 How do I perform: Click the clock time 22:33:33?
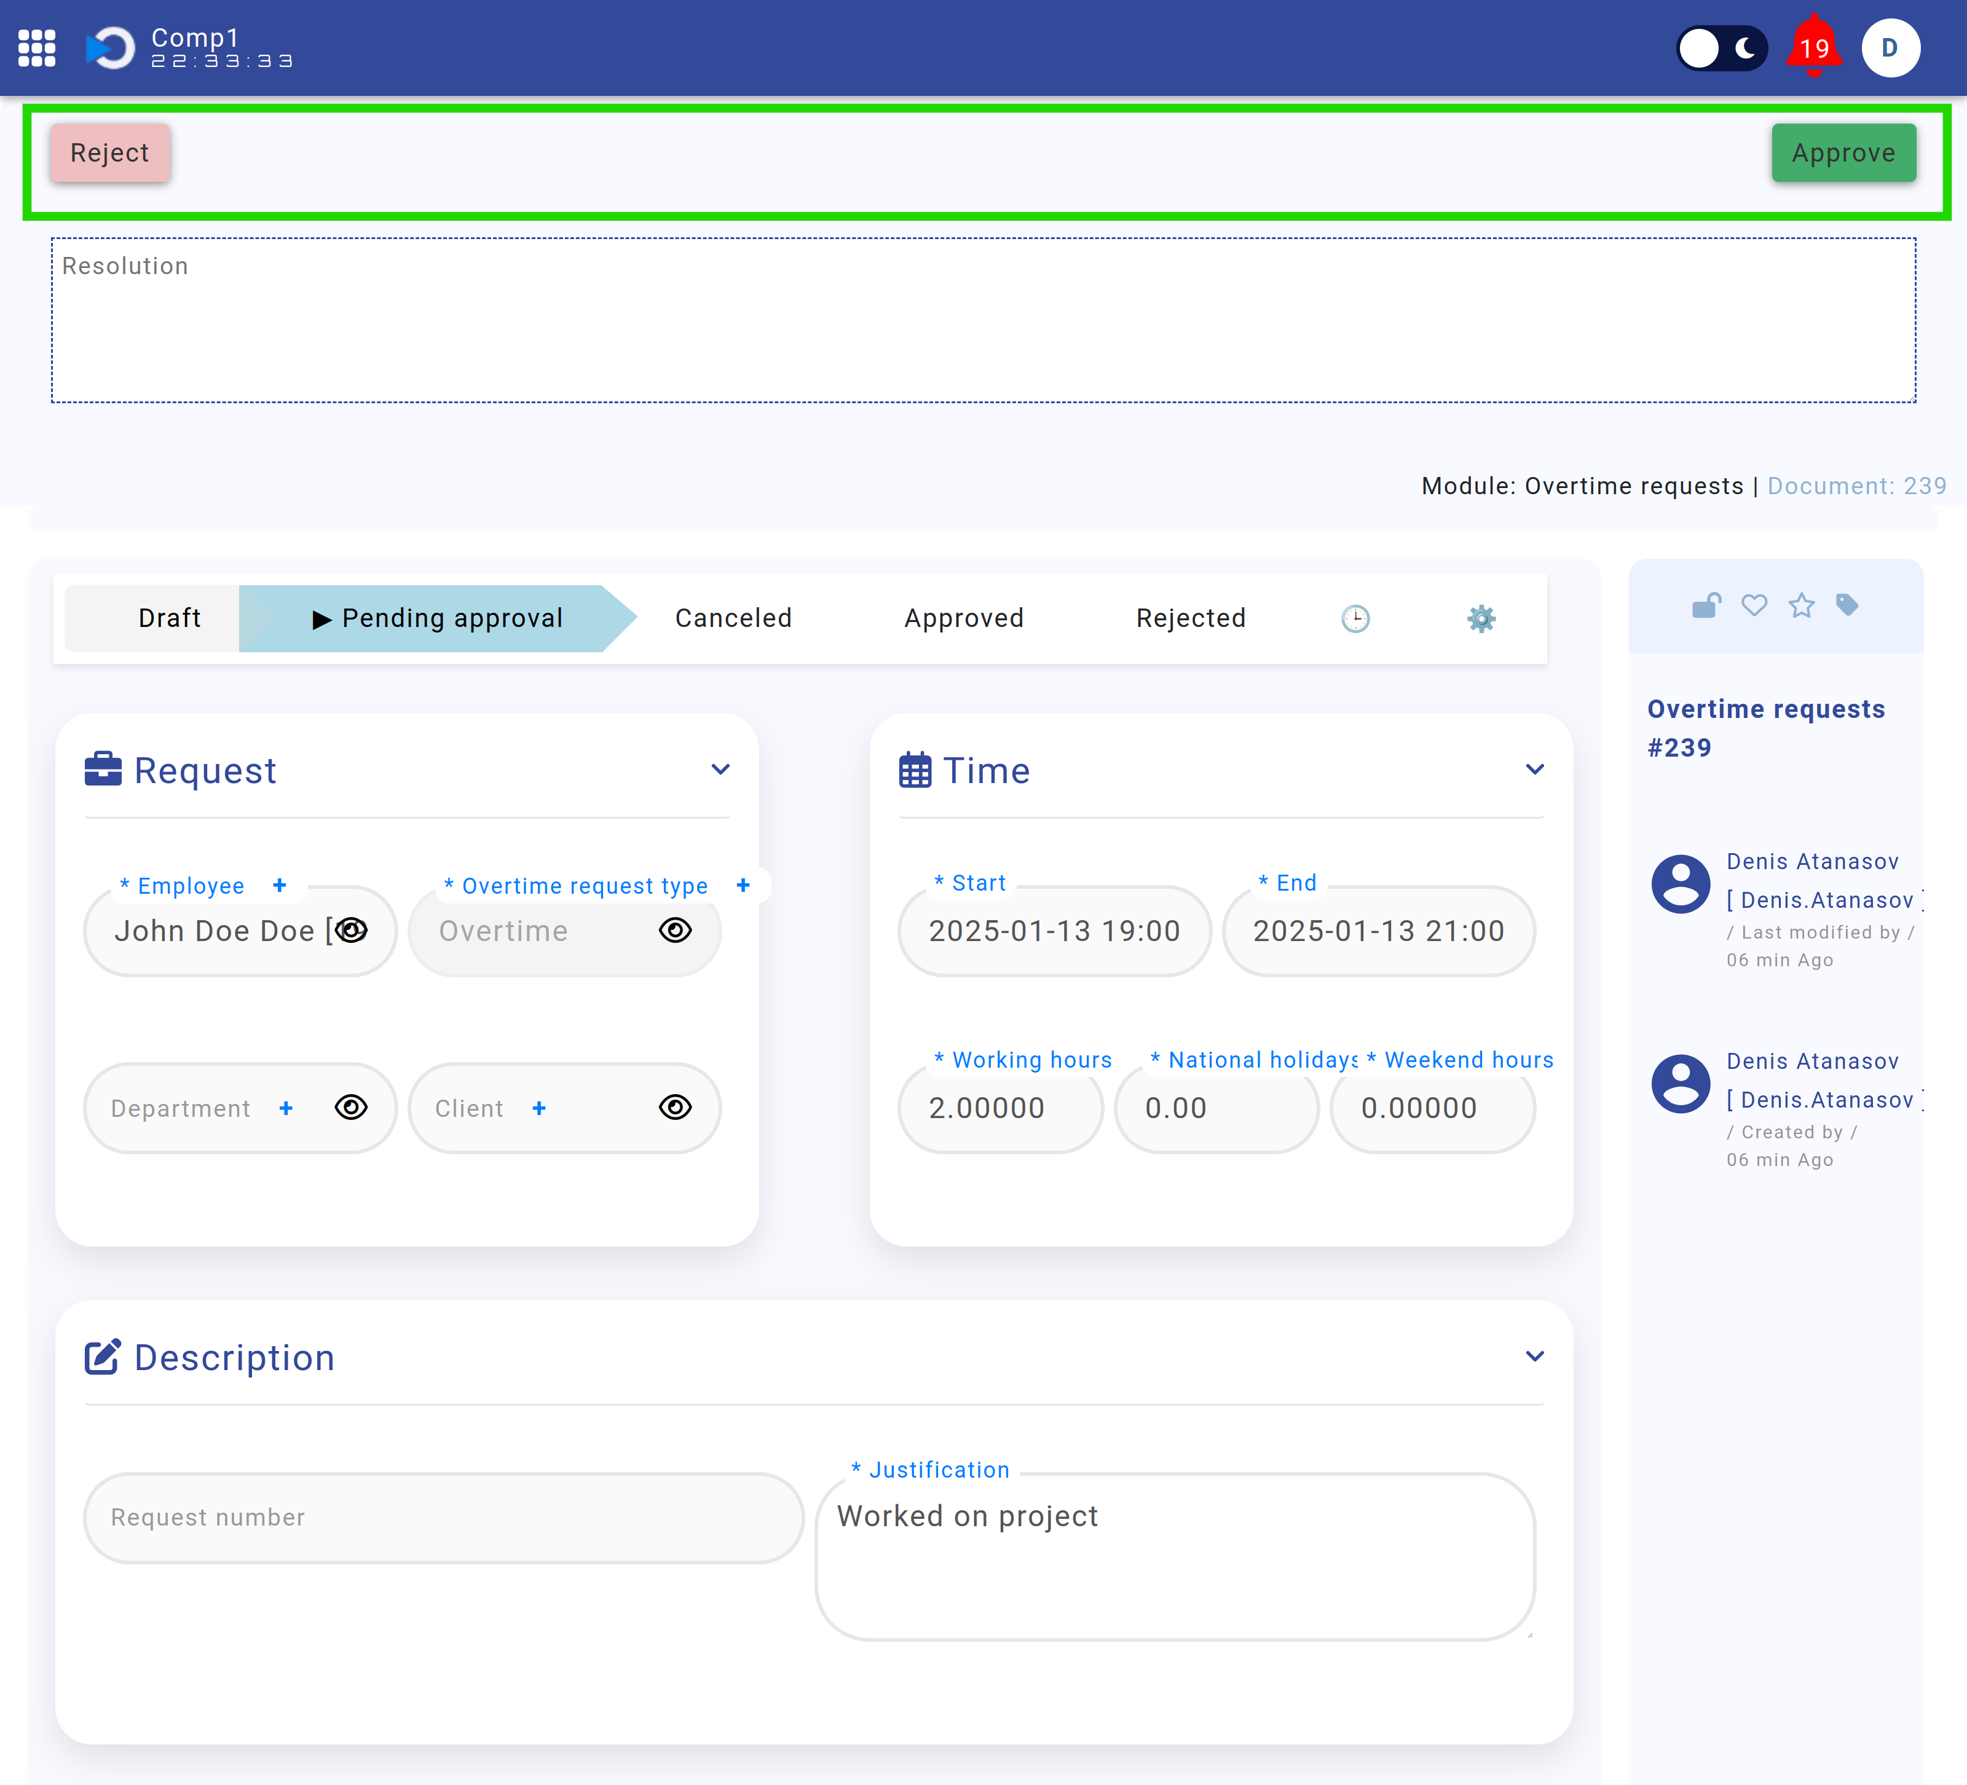(x=221, y=61)
